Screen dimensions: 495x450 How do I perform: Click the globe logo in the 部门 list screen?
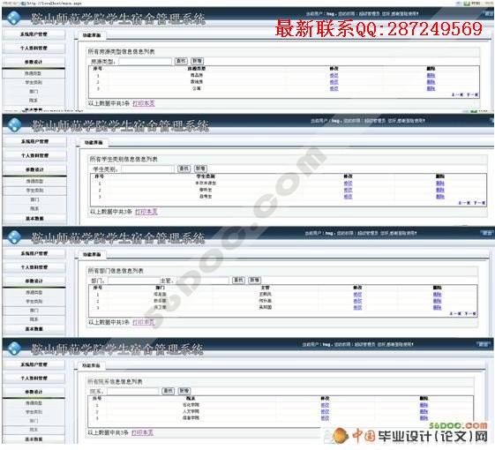[14, 236]
